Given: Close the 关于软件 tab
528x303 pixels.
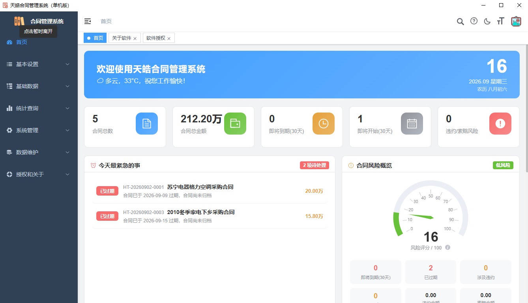Looking at the screenshot, I should [x=135, y=39].
